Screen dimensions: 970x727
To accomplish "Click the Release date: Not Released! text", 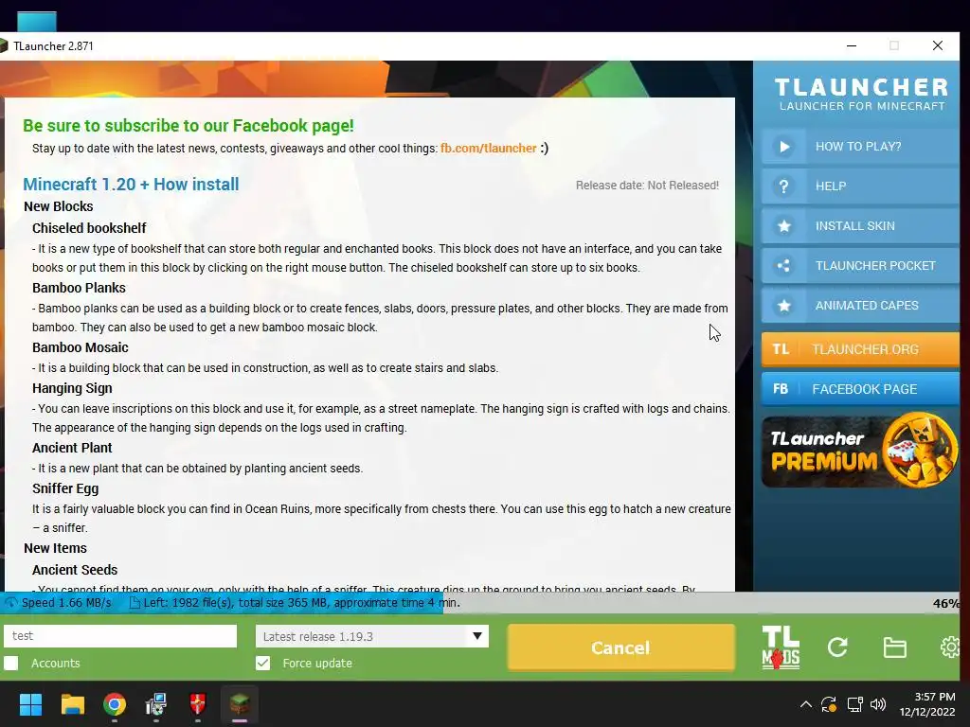I will click(x=647, y=186).
